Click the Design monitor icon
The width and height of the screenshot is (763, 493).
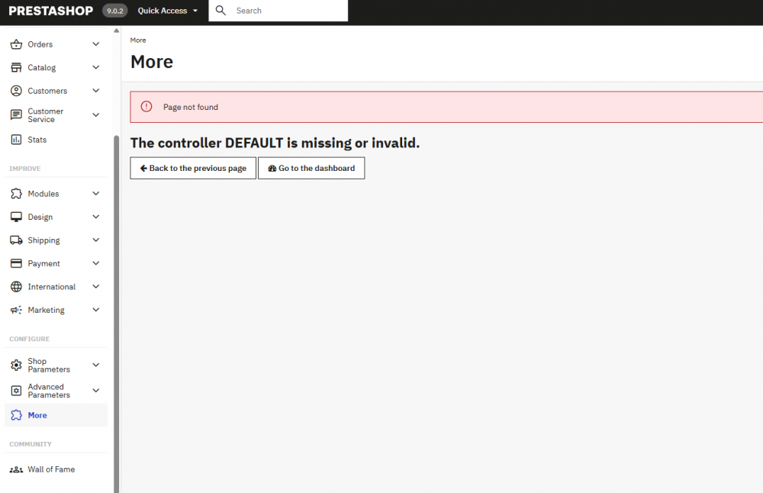pyautogui.click(x=16, y=216)
